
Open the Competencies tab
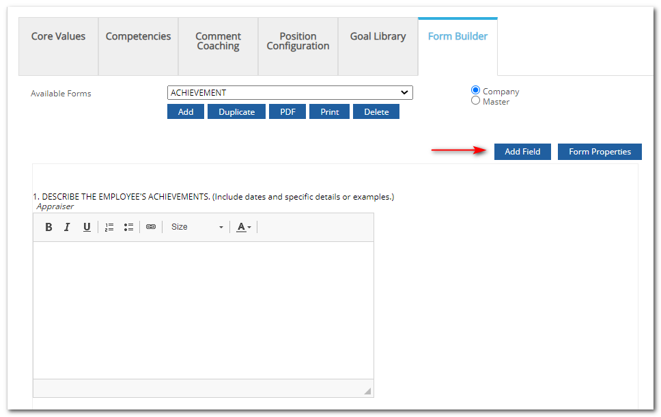[x=138, y=36]
